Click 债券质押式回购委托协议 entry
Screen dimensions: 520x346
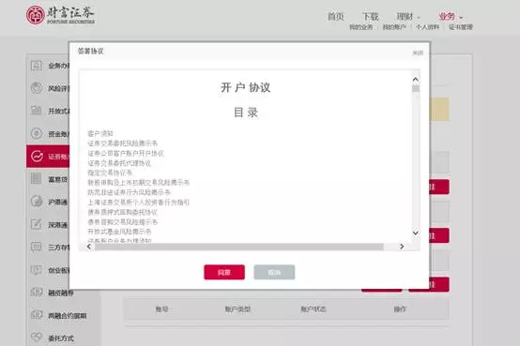[122, 212]
